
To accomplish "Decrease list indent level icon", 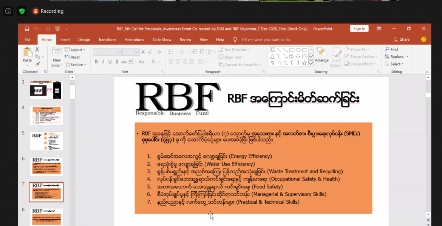I will tap(195, 52).
